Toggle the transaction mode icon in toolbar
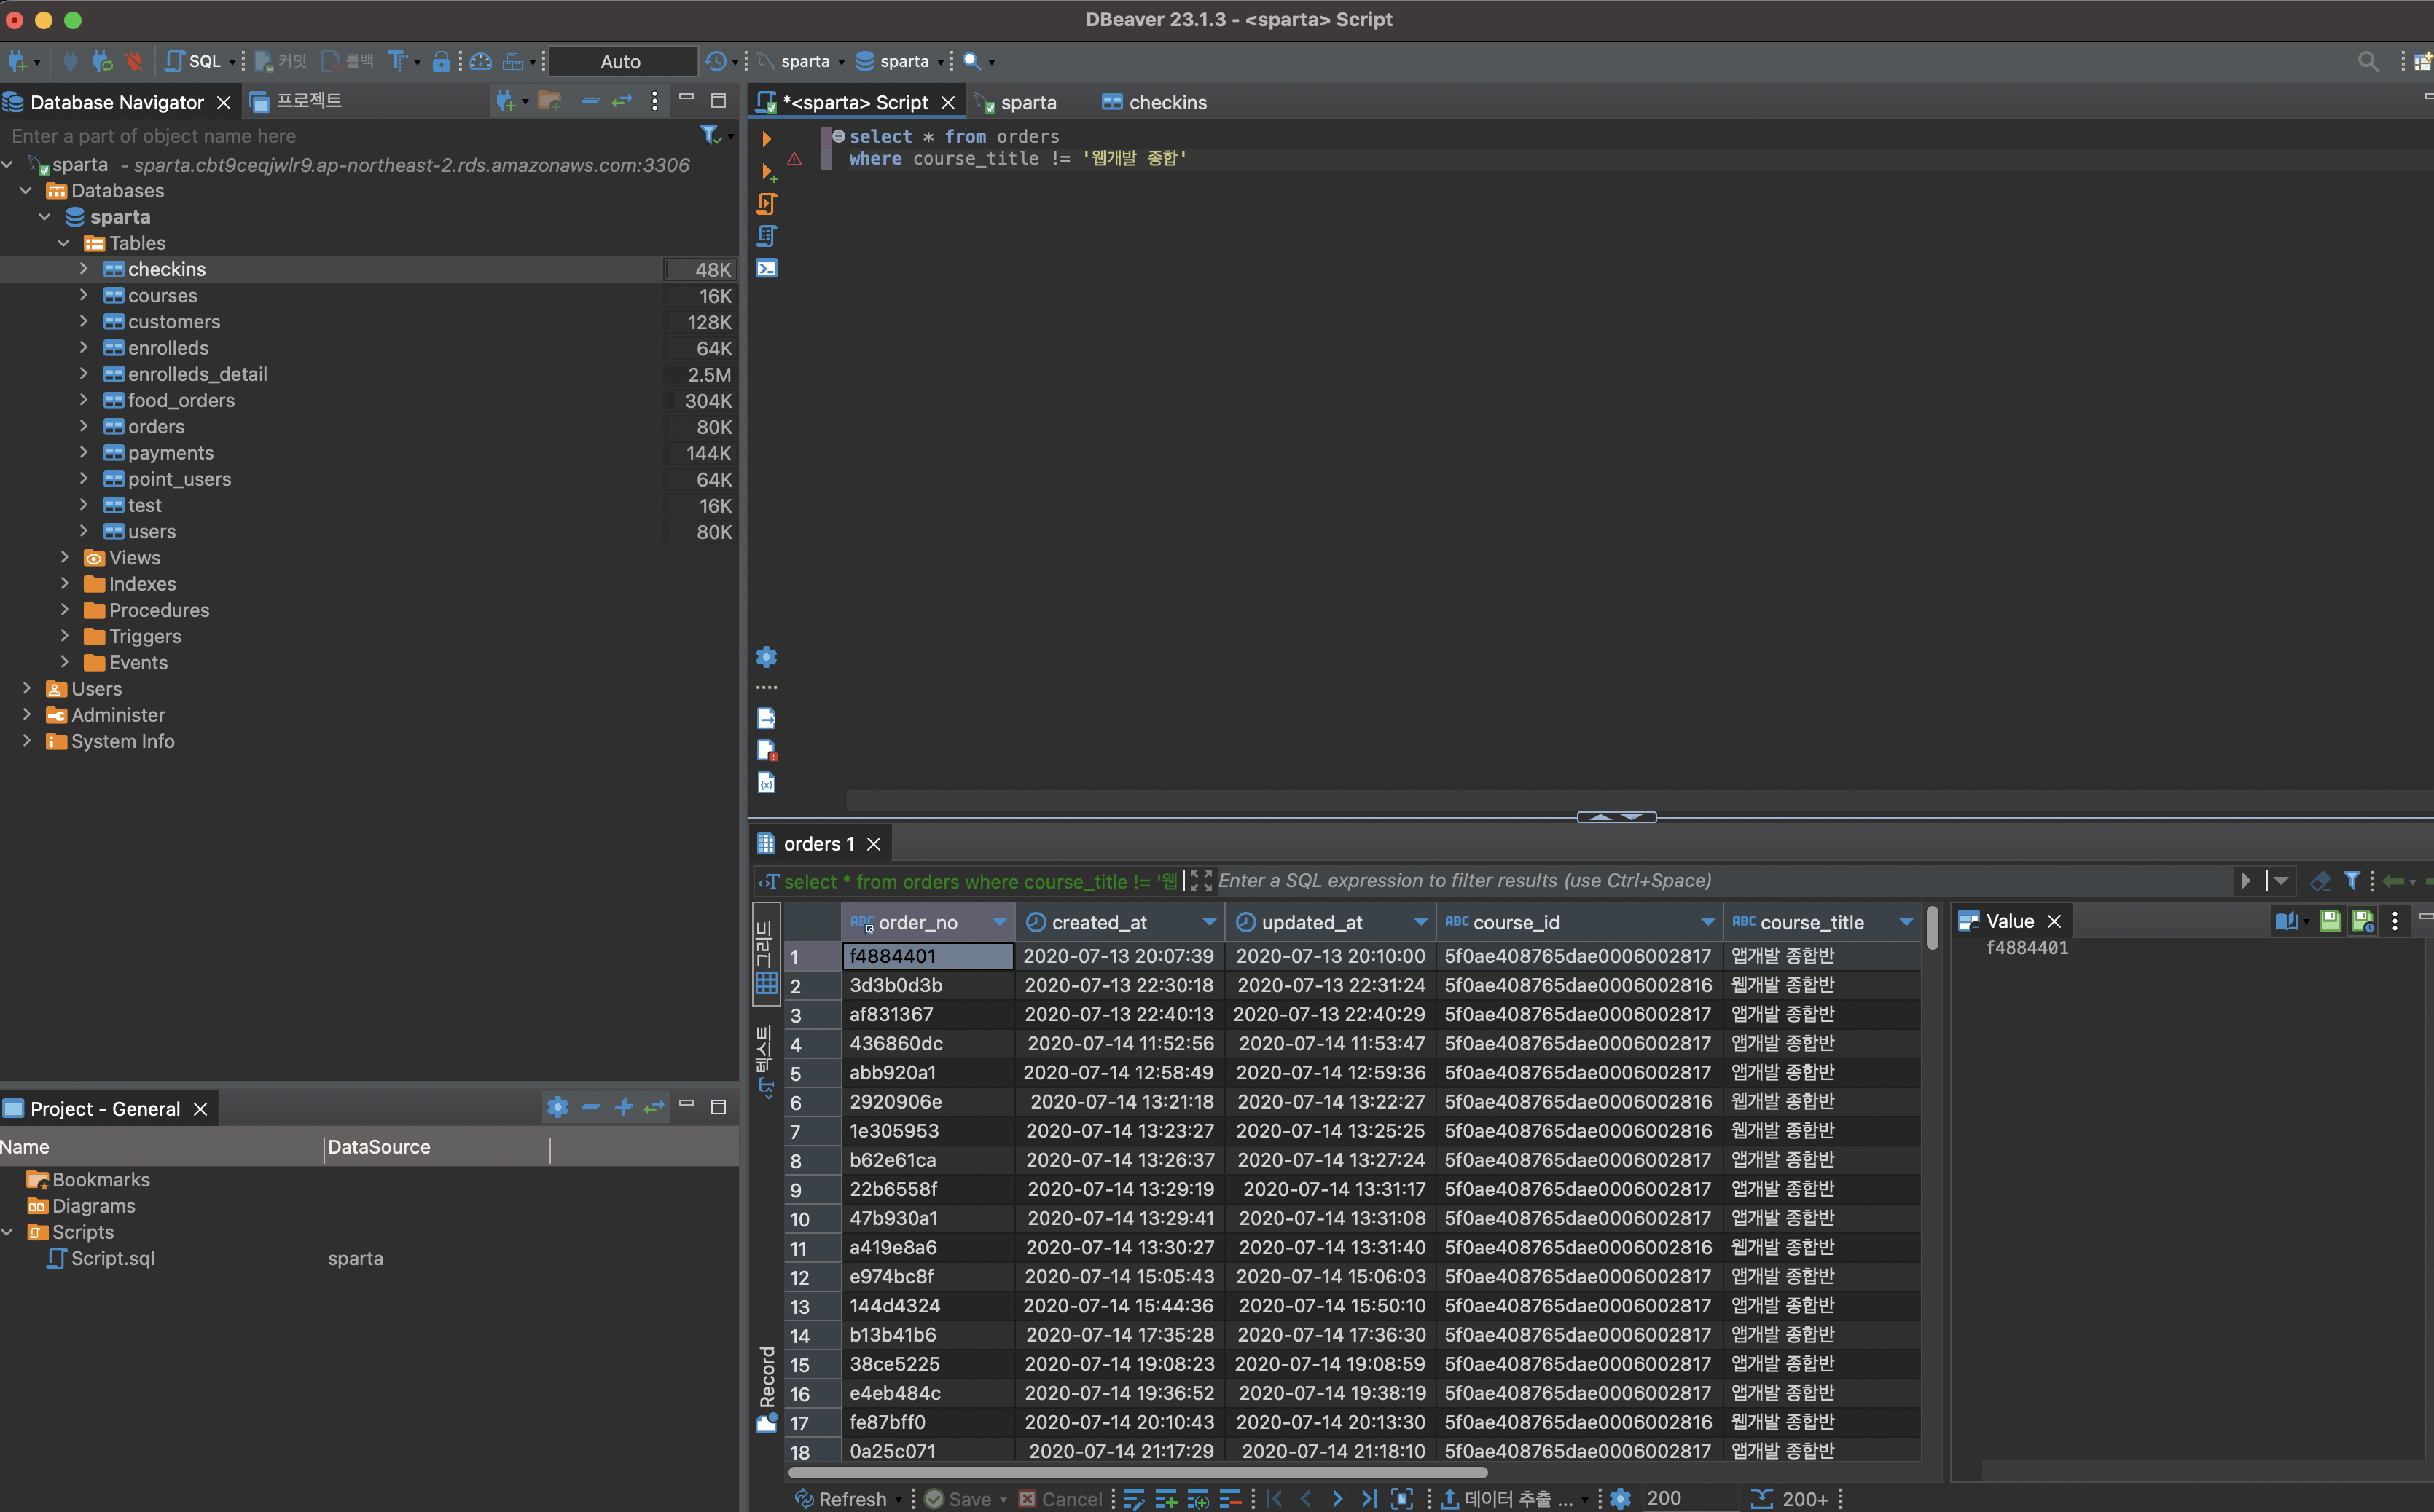Screen dimensions: 2434x1512 point(398,61)
